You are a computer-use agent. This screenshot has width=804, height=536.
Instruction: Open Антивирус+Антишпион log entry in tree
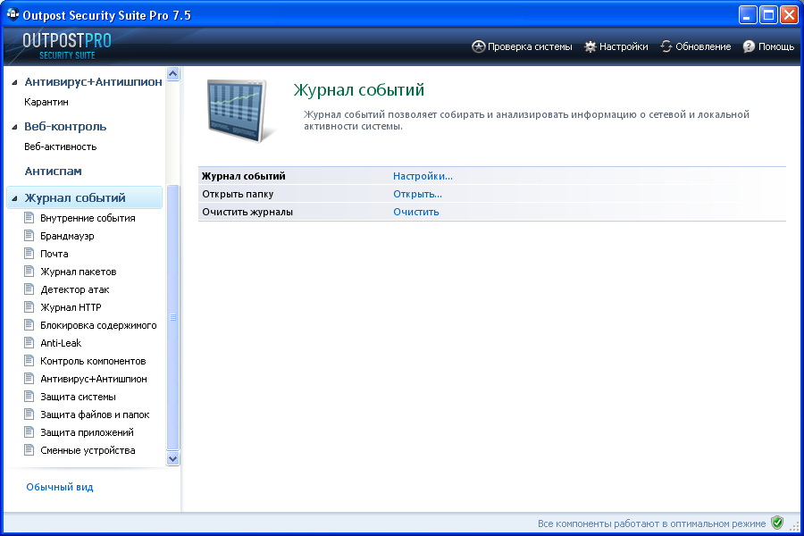(x=94, y=379)
